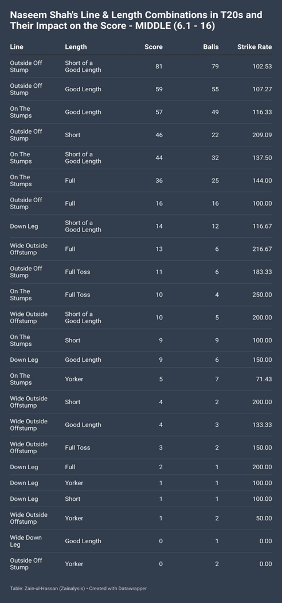Click the Line column header
This screenshot has width=282, height=603.
[x=17, y=47]
